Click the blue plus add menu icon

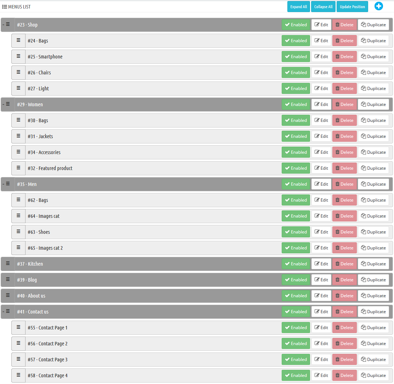click(378, 6)
